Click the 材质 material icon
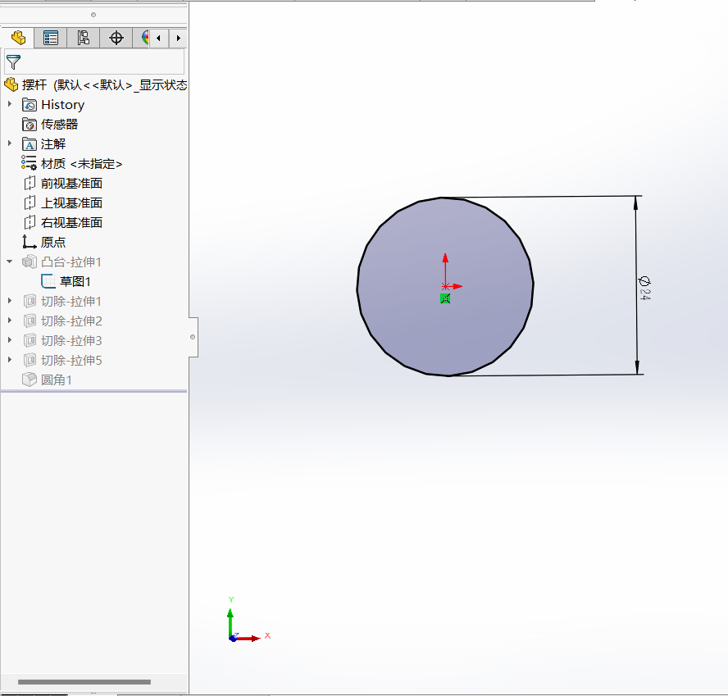The width and height of the screenshot is (728, 696). [29, 163]
